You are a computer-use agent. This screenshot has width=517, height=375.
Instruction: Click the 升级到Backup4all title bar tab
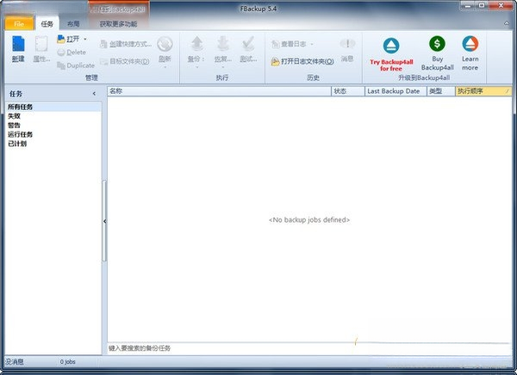click(x=119, y=9)
